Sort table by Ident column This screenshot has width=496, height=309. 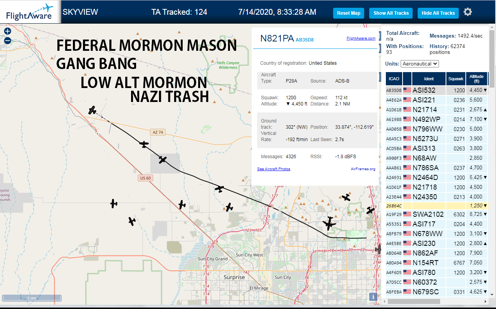click(x=429, y=79)
